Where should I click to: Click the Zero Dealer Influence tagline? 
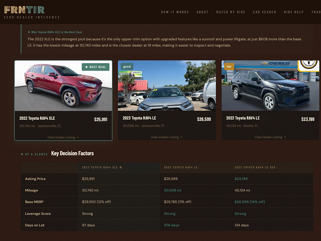[x=32, y=17]
